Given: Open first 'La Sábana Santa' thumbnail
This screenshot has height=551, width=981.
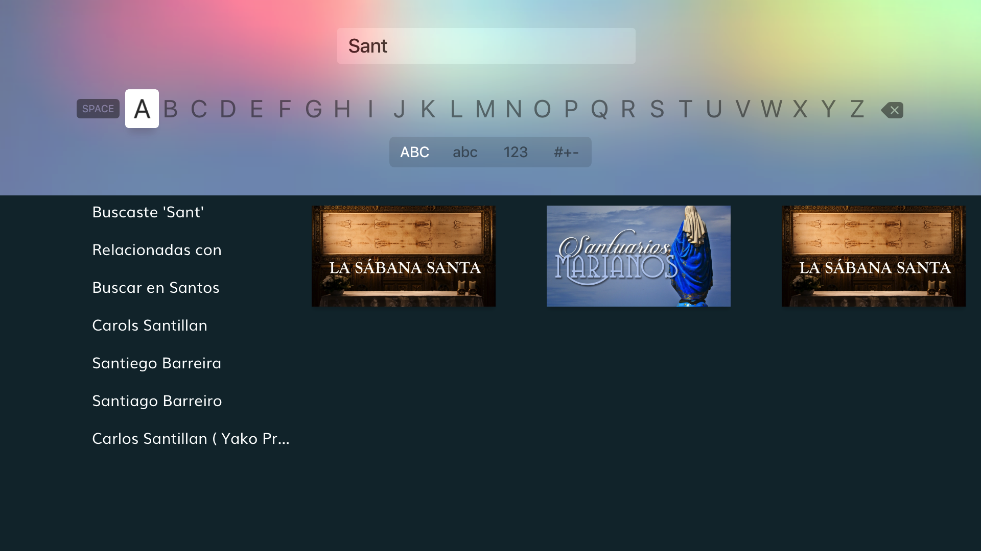Looking at the screenshot, I should (404, 256).
